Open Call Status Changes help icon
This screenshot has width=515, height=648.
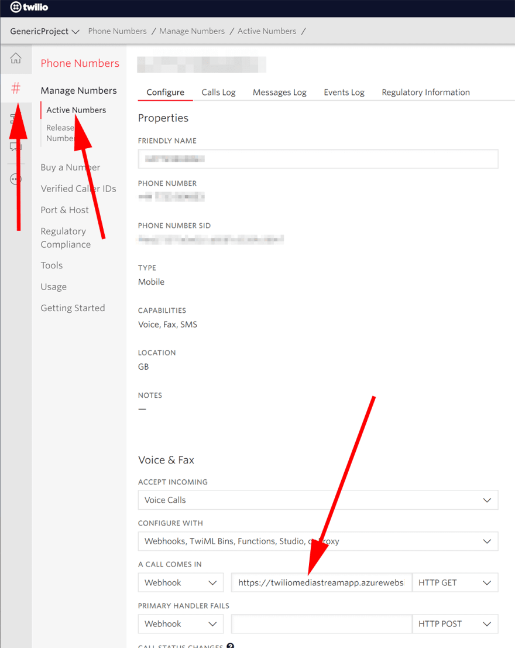230,646
